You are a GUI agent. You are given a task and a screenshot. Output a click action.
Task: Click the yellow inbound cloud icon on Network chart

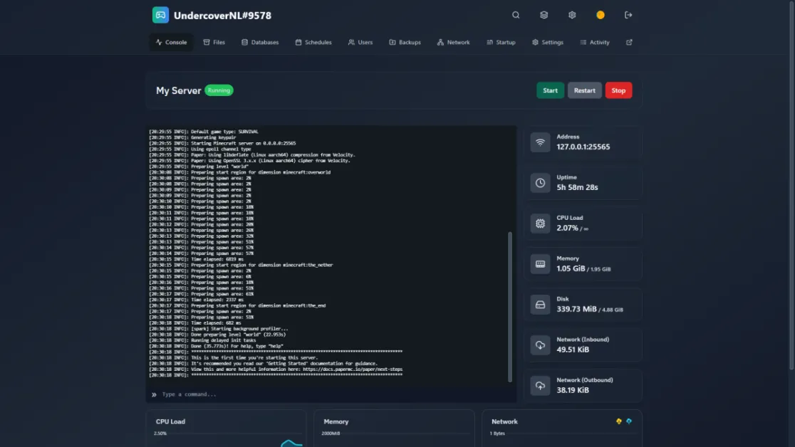(x=619, y=421)
